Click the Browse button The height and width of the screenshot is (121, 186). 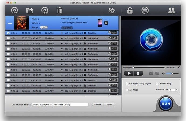[98, 105]
